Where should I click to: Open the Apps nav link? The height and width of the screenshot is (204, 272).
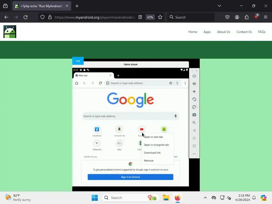pyautogui.click(x=207, y=32)
